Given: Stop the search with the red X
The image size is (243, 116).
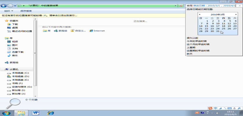Looking at the screenshot, I should [181, 6].
